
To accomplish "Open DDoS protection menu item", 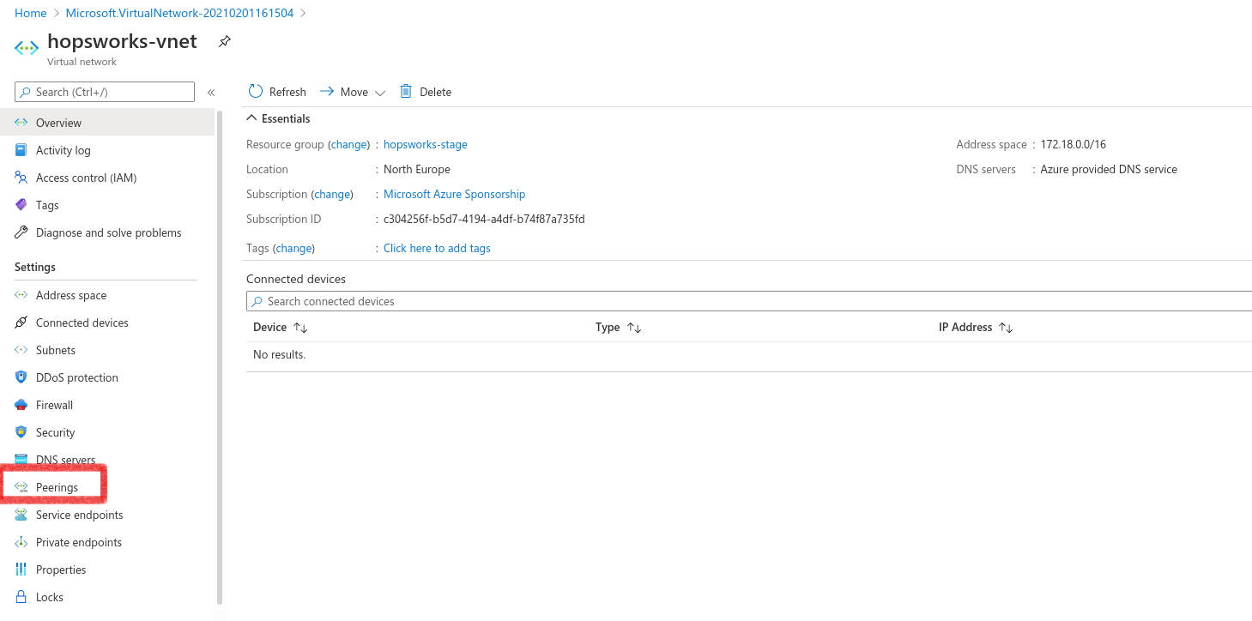I will pos(107,377).
